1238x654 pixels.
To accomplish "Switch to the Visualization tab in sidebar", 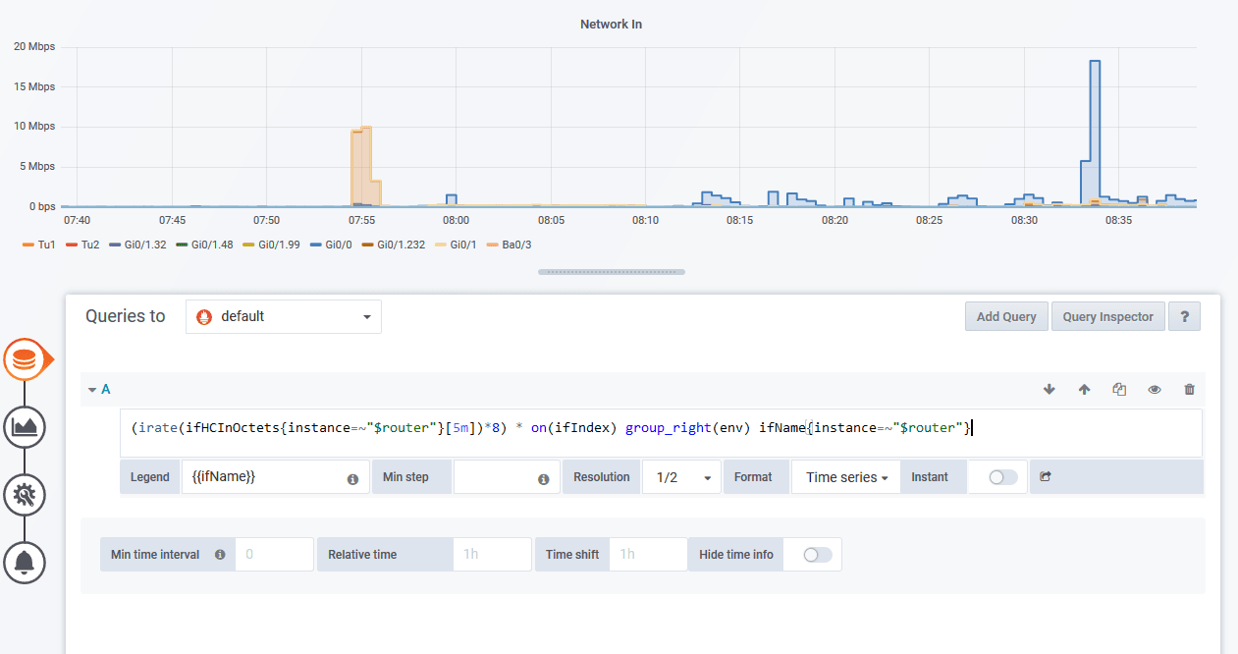I will (x=25, y=426).
